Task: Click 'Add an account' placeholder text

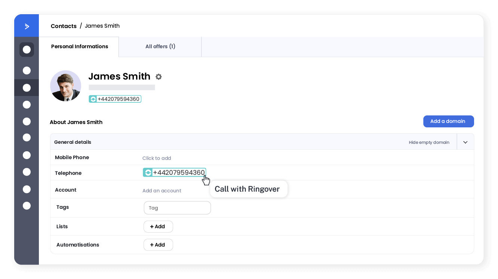Action: click(162, 191)
